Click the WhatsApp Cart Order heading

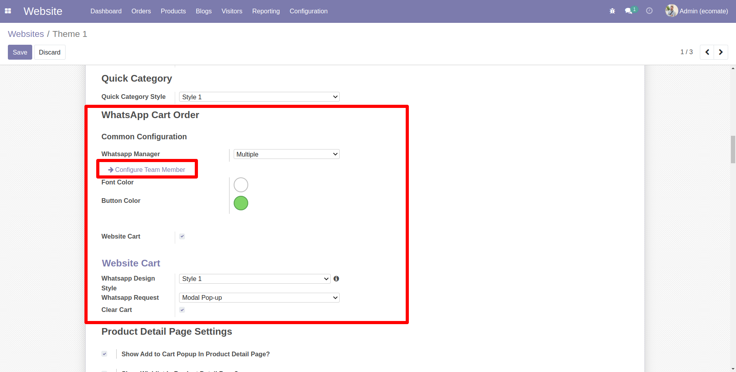(150, 115)
